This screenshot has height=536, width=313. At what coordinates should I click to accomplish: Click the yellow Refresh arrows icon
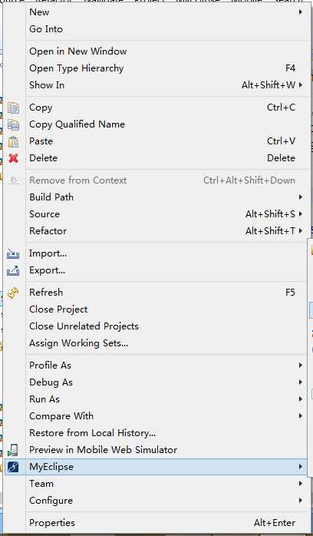coord(13,293)
